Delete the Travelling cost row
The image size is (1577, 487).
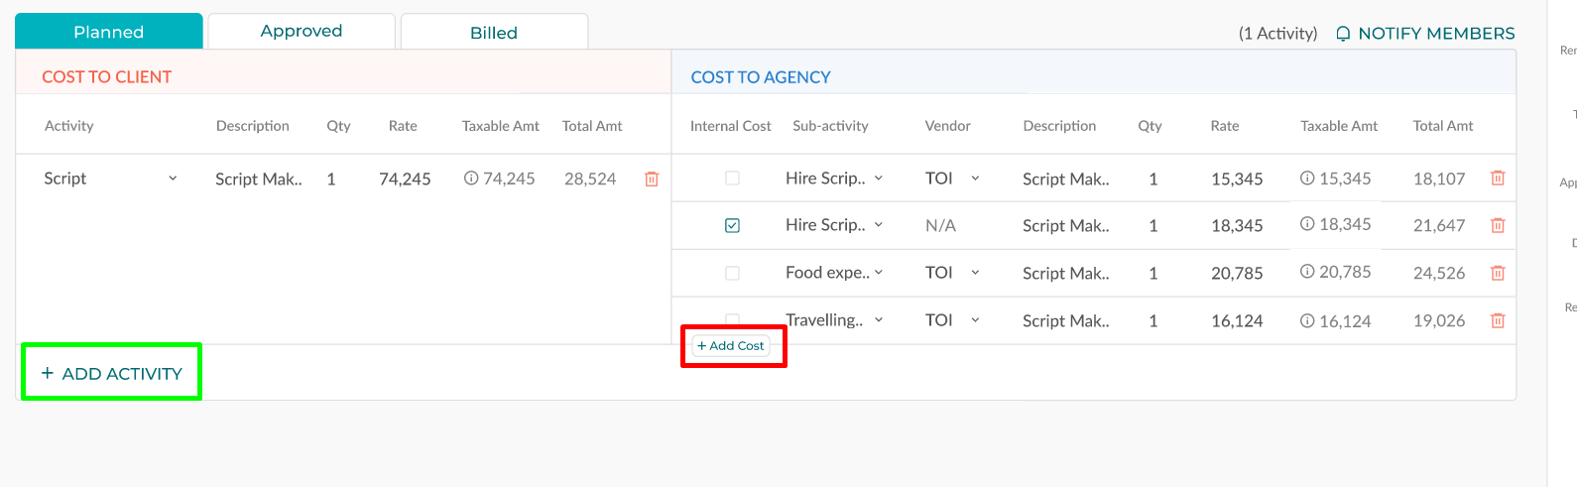(1498, 320)
